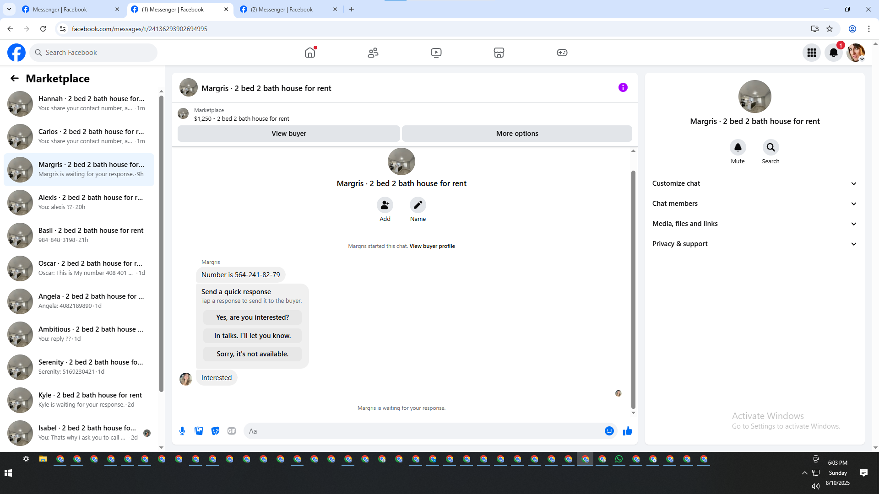Expand the Chat members section
Image resolution: width=879 pixels, height=494 pixels.
pyautogui.click(x=754, y=204)
